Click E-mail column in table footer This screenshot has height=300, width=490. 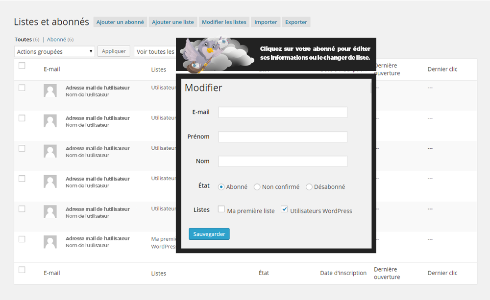[x=52, y=273]
